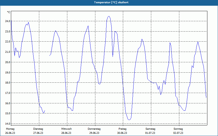Screen dimensions: 218x136
Task: Click the '°C' unit label
Action: tap(8, 12)
